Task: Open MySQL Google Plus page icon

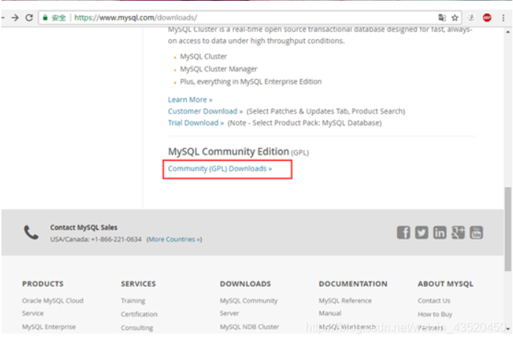Action: tap(458, 232)
